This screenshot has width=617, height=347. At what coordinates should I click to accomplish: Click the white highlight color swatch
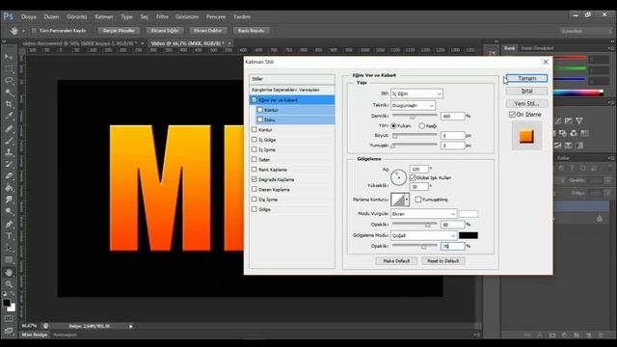(x=469, y=214)
